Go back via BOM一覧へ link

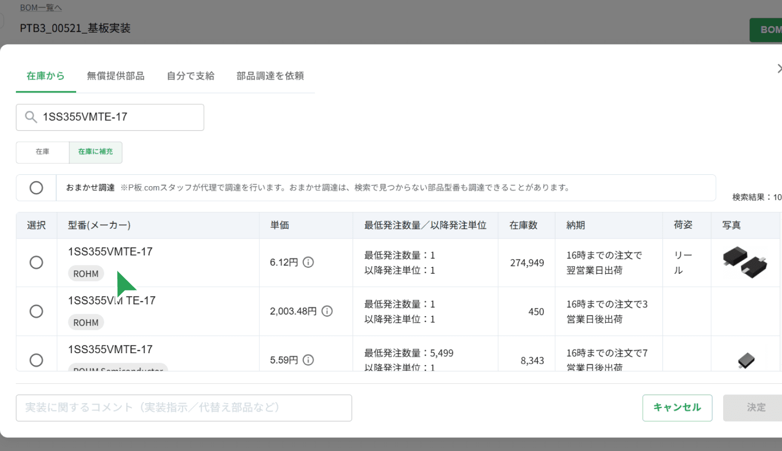pyautogui.click(x=41, y=8)
